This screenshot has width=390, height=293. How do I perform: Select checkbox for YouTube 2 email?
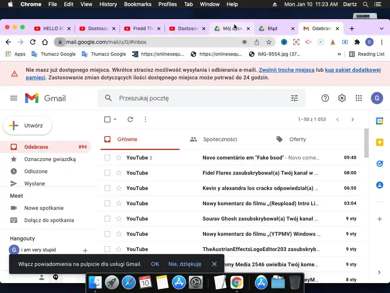tap(107, 158)
